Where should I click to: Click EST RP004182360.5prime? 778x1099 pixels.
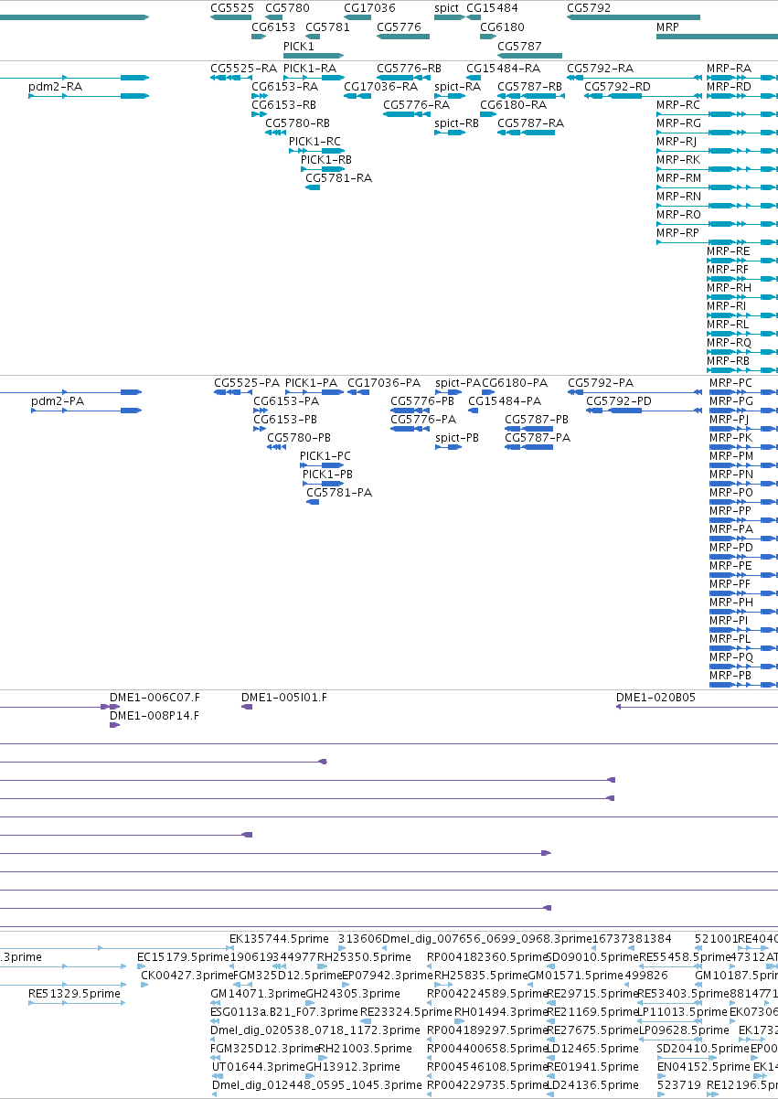coord(486,957)
